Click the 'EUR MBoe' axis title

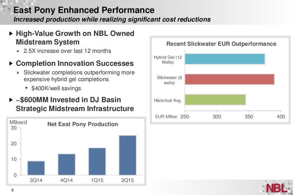166,117
